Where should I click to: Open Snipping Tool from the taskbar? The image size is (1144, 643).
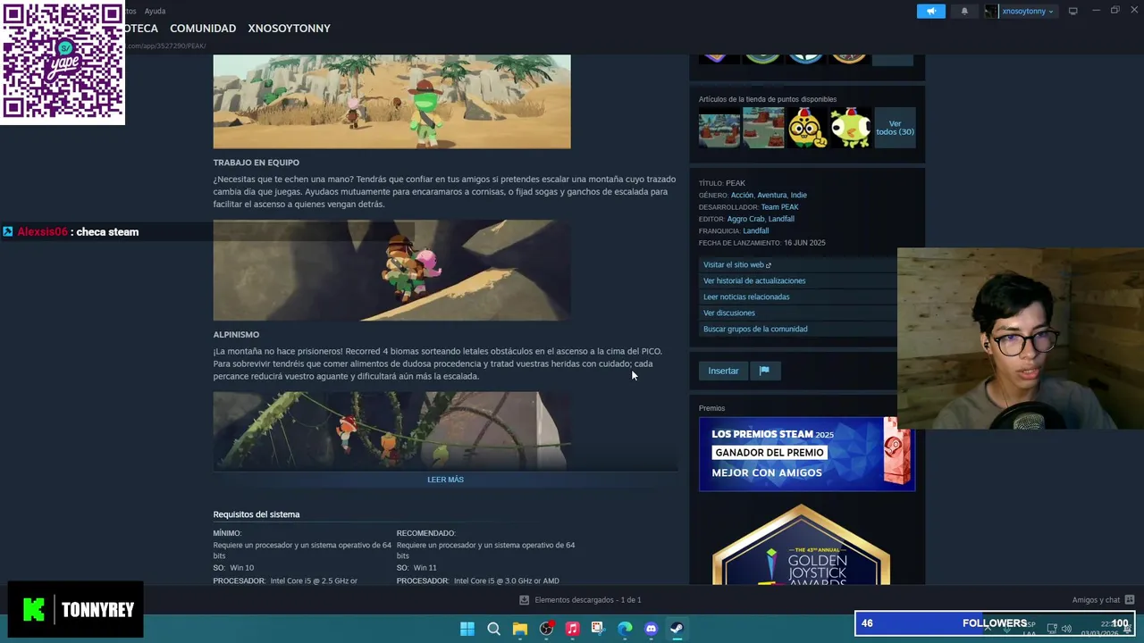tap(598, 629)
